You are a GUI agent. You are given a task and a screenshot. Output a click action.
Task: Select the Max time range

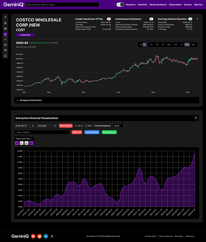(x=194, y=45)
